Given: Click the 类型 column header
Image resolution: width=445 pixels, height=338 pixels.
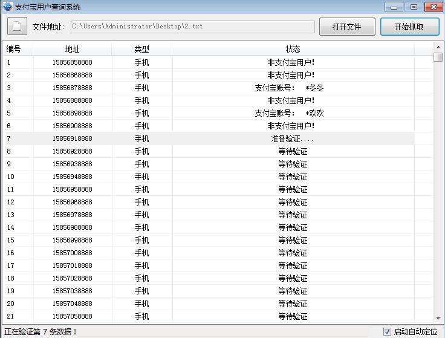Looking at the screenshot, I should (x=141, y=49).
